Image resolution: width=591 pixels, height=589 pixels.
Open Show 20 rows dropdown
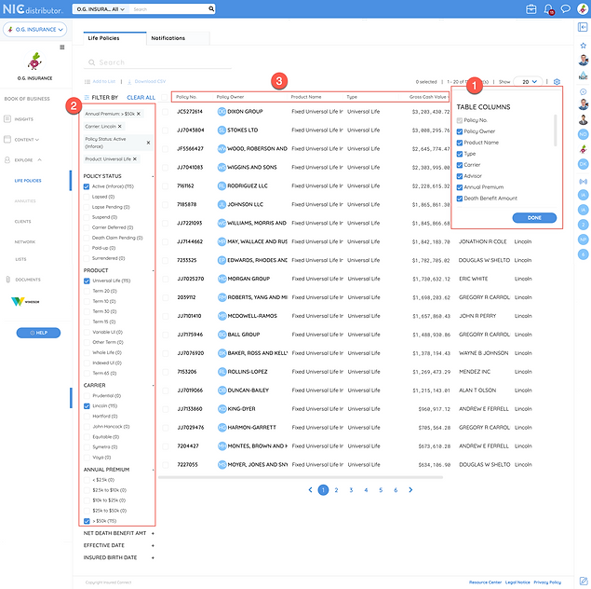529,81
